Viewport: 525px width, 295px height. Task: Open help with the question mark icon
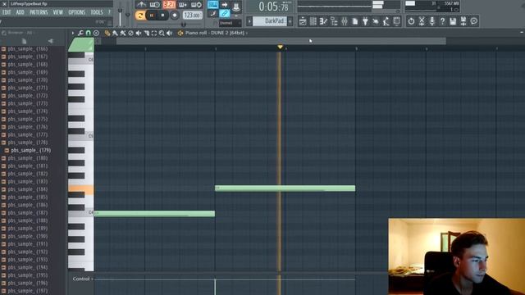[442, 21]
